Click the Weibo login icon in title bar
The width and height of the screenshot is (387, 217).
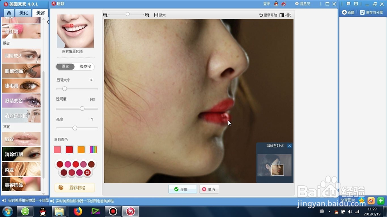click(x=283, y=4)
